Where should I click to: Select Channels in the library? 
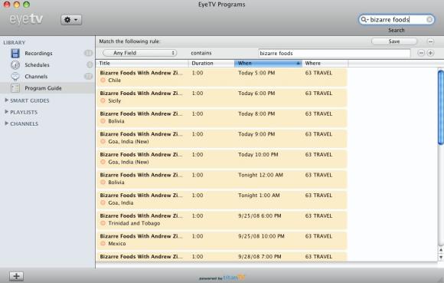pos(36,77)
